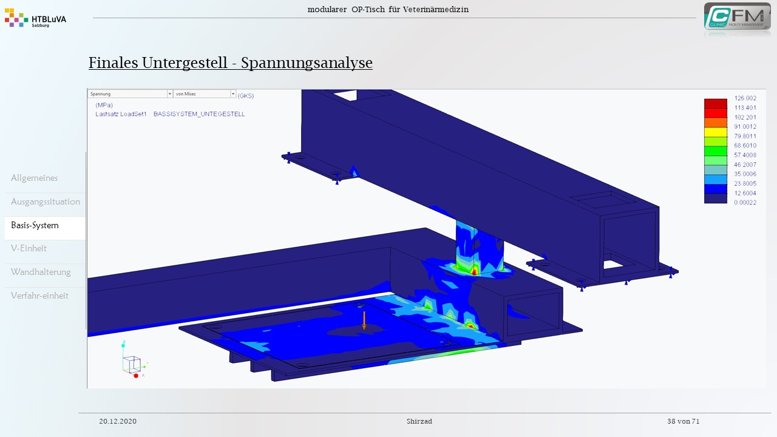Select the orange legend color band
777x437 pixels.
pos(715,123)
